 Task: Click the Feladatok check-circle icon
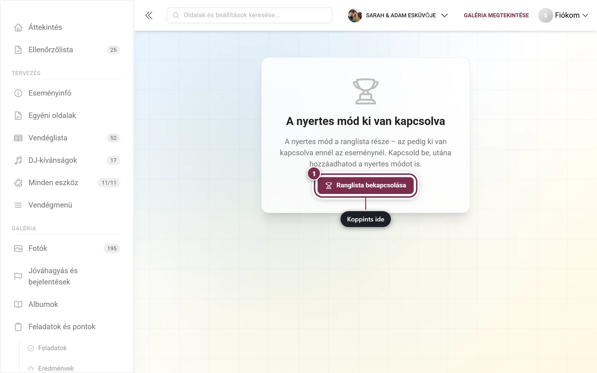(x=31, y=348)
